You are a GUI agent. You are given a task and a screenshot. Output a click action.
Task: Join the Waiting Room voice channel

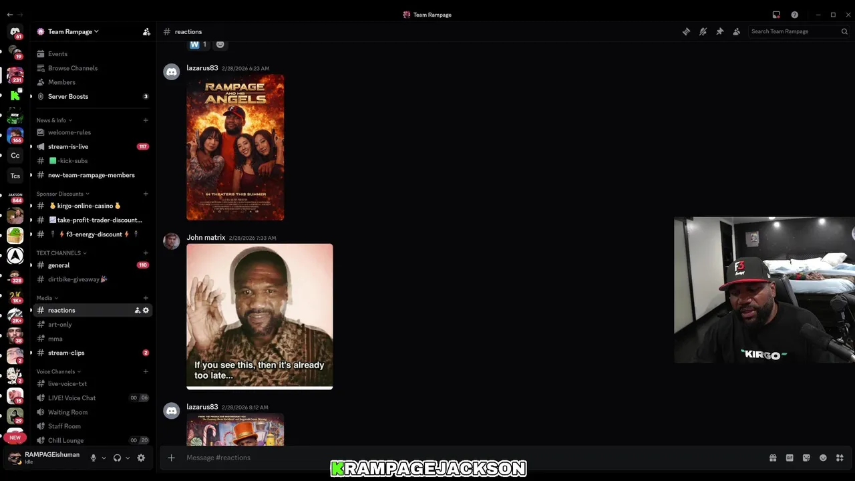tap(92, 412)
